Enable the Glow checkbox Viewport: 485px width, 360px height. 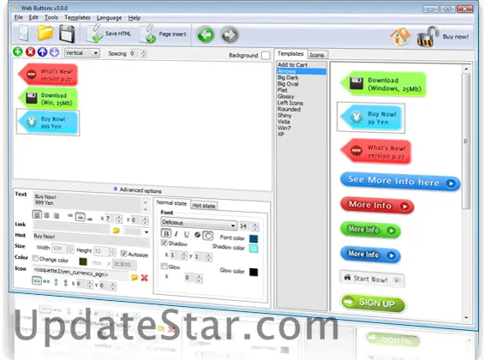click(165, 266)
